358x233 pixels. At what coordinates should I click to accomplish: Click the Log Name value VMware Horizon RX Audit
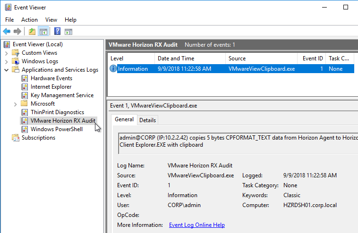tap(200, 166)
